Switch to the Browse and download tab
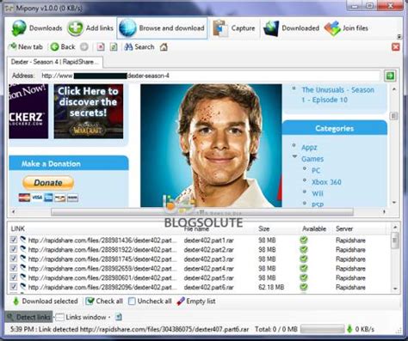The width and height of the screenshot is (408, 341). (162, 28)
